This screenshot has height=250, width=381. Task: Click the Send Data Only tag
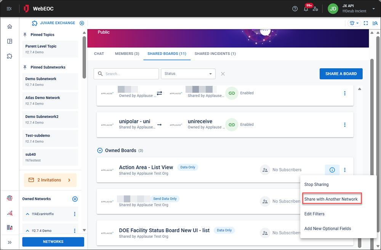[x=165, y=198]
